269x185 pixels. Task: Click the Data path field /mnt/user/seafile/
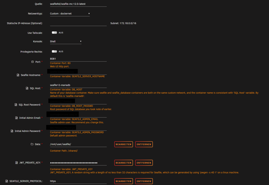tap(78, 144)
